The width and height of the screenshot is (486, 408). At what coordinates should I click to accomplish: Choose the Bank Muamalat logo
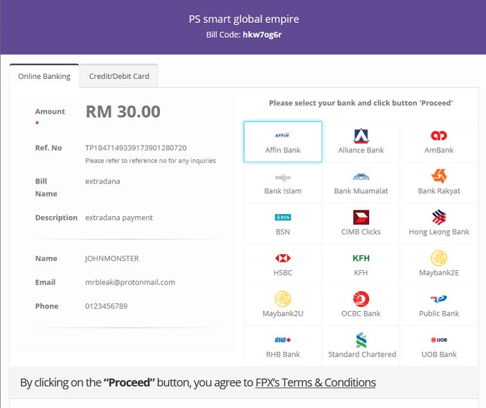[x=361, y=177]
